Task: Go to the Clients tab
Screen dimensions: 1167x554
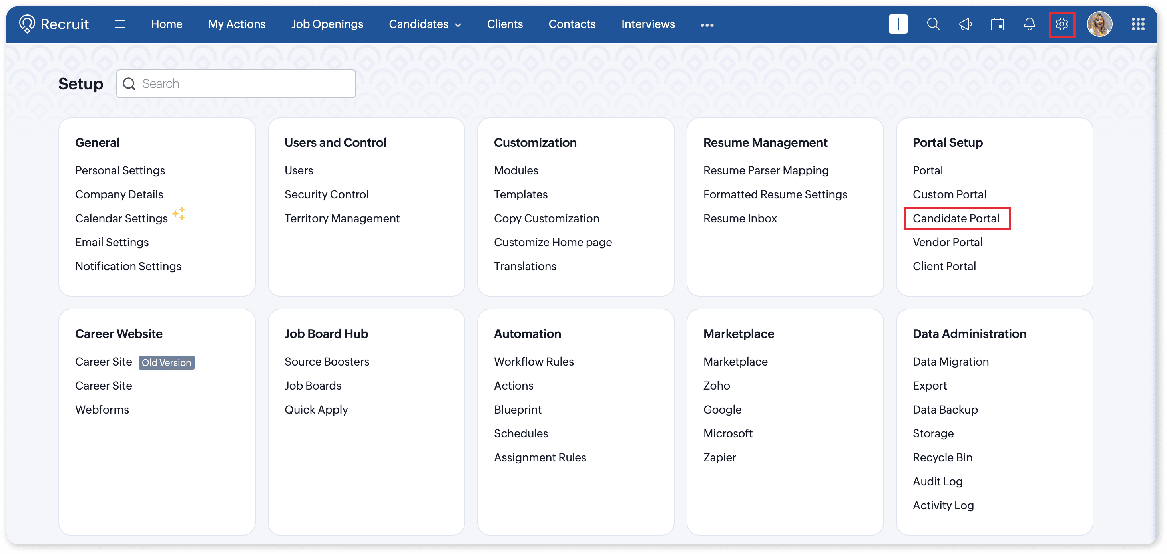Action: 505,24
